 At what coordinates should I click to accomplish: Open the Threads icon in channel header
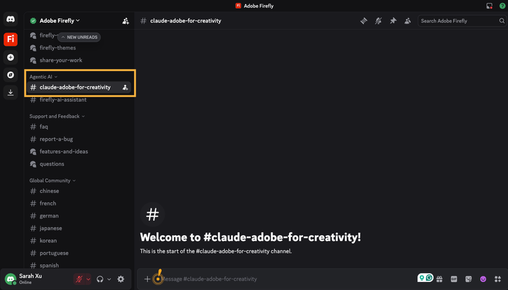coord(364,21)
